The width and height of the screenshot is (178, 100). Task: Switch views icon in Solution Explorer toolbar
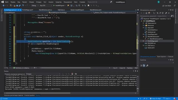149,13
